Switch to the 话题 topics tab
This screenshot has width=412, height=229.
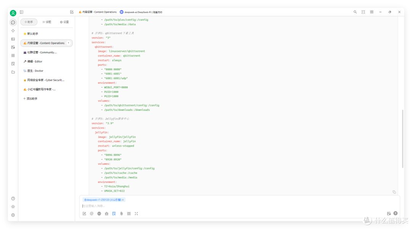[47, 22]
